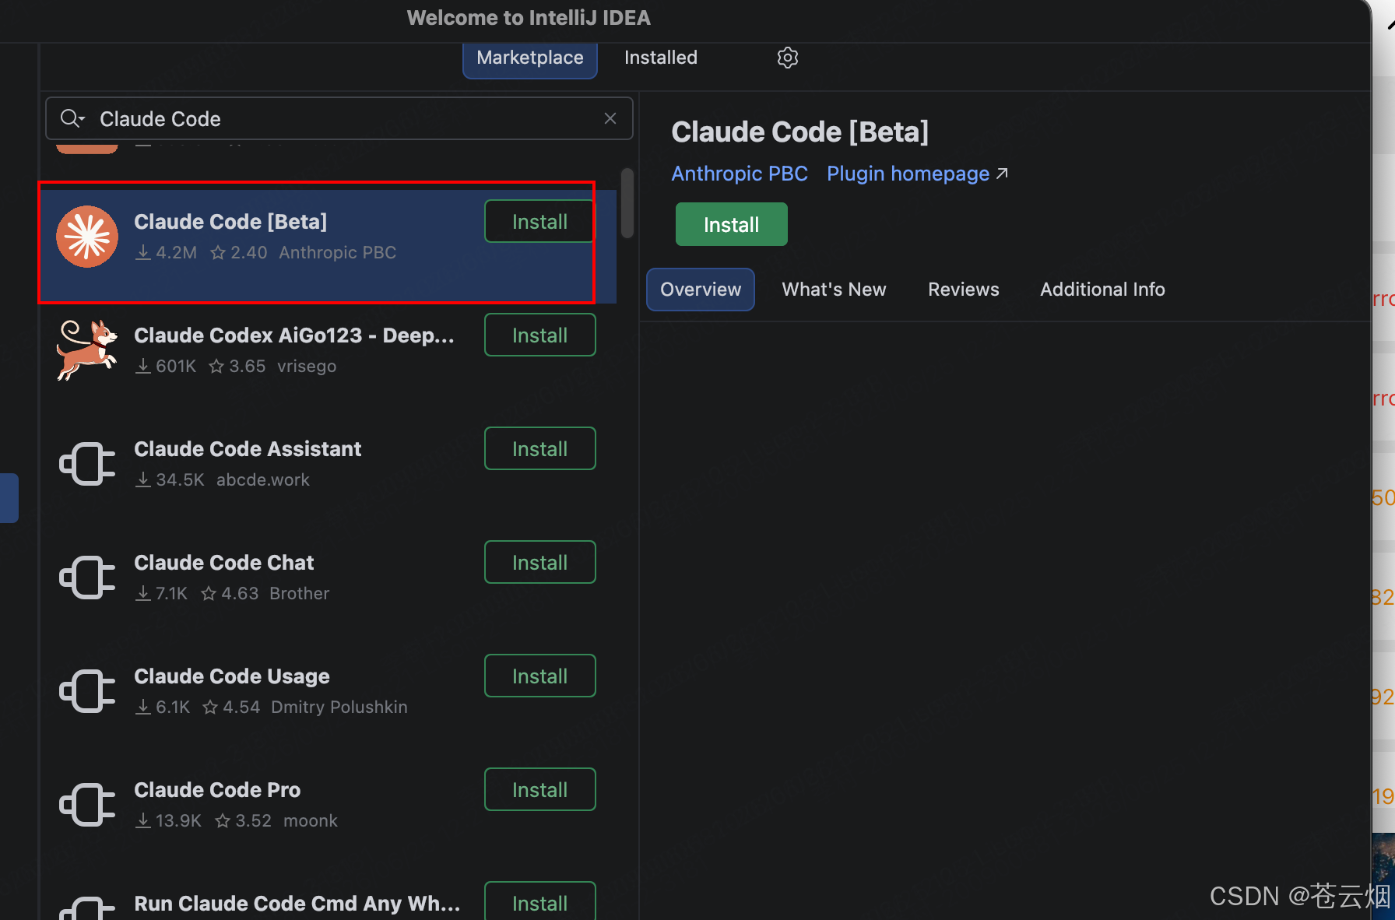Select the Claude Code Usage title
This screenshot has width=1395, height=920.
click(232, 676)
